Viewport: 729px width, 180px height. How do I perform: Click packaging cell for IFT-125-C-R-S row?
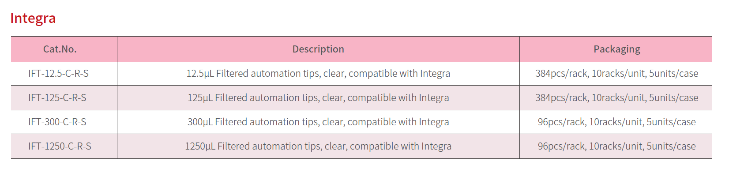(x=617, y=98)
